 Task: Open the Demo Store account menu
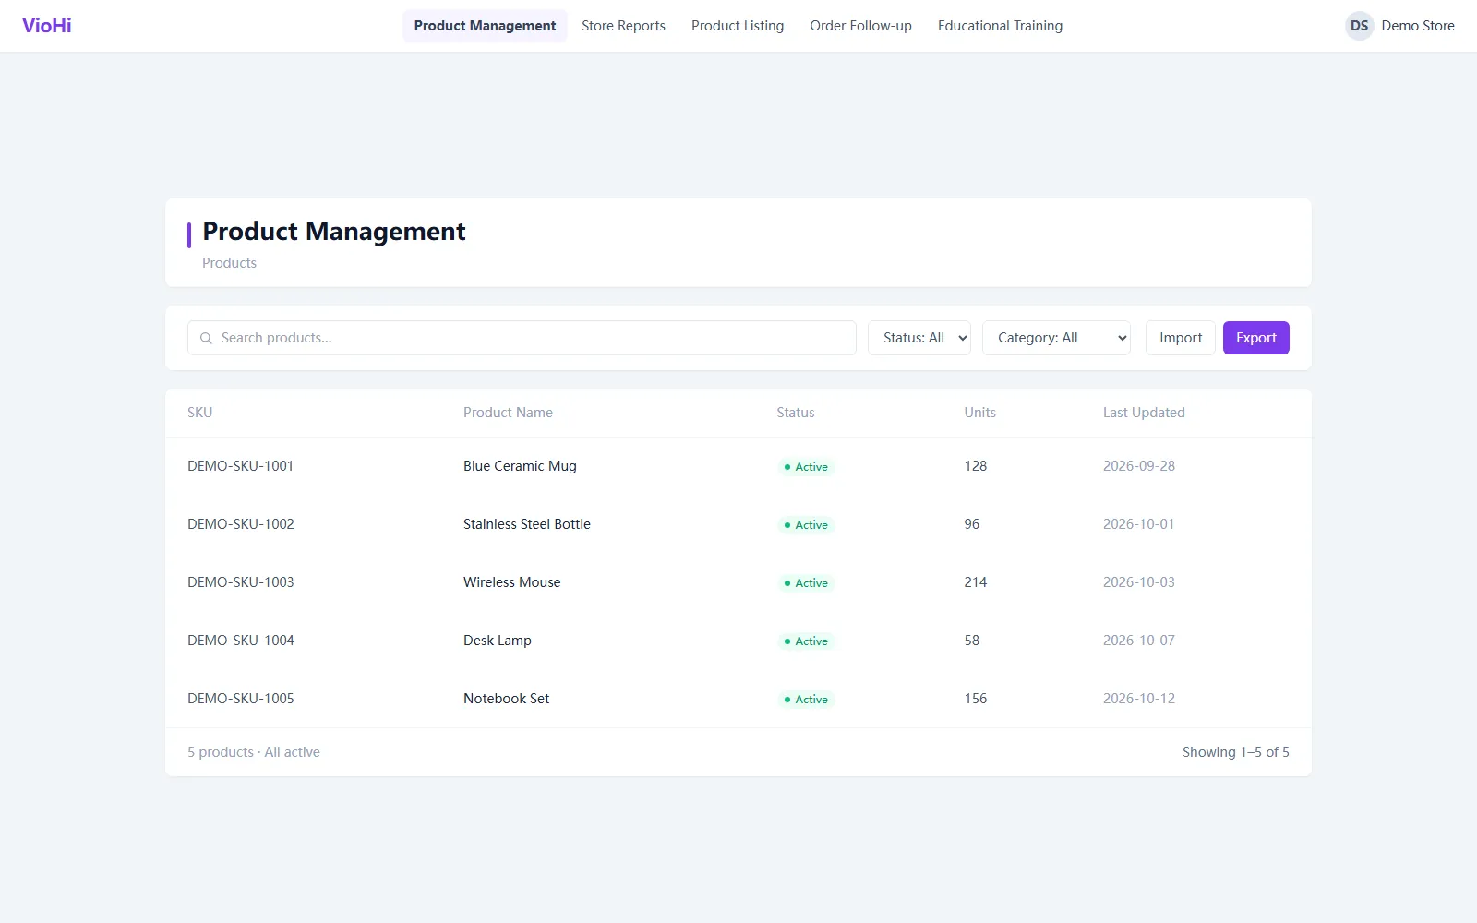point(1399,26)
